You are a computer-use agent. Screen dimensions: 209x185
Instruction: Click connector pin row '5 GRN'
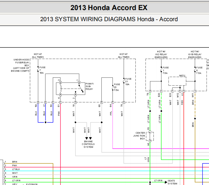pyautogui.click(x=11, y=177)
